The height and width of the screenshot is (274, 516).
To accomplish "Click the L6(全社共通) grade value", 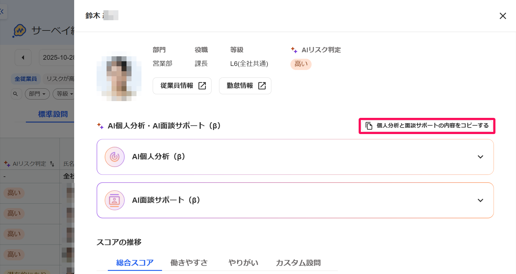I will (x=249, y=64).
